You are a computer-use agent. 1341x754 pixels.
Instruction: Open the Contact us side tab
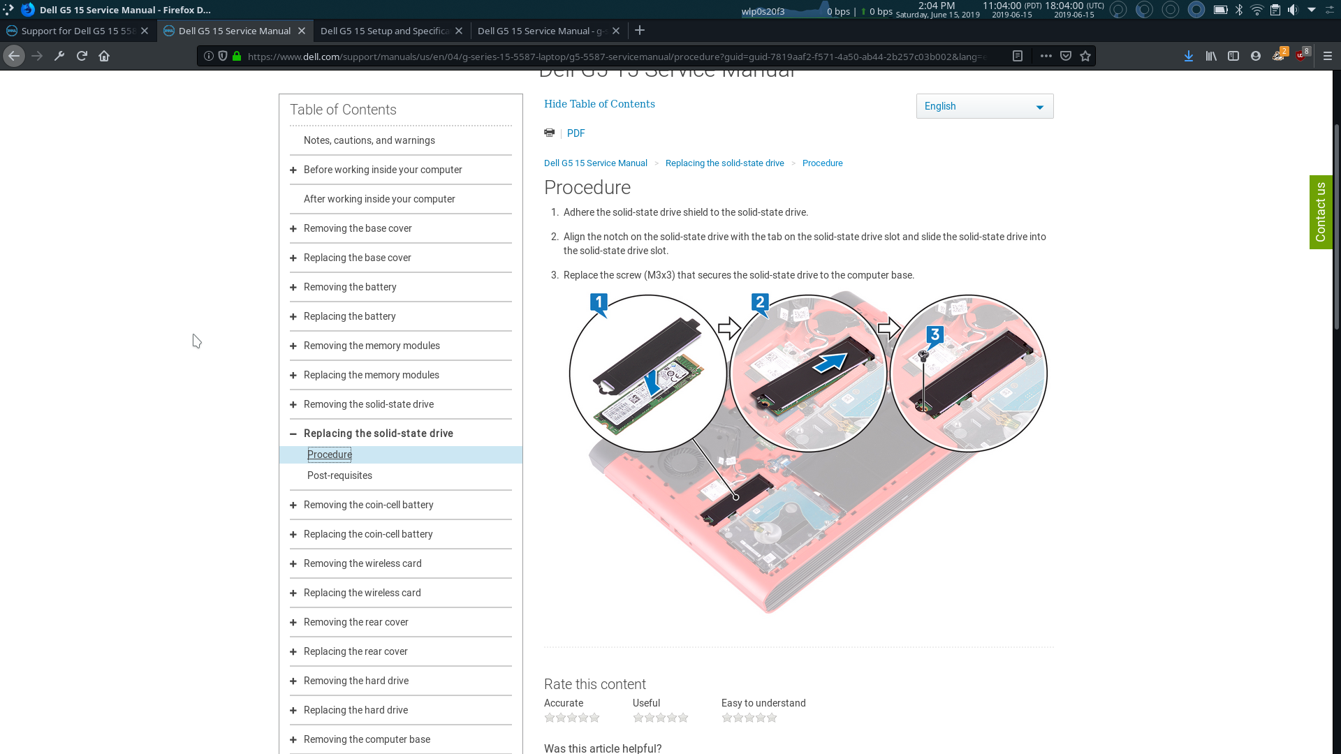click(1321, 212)
